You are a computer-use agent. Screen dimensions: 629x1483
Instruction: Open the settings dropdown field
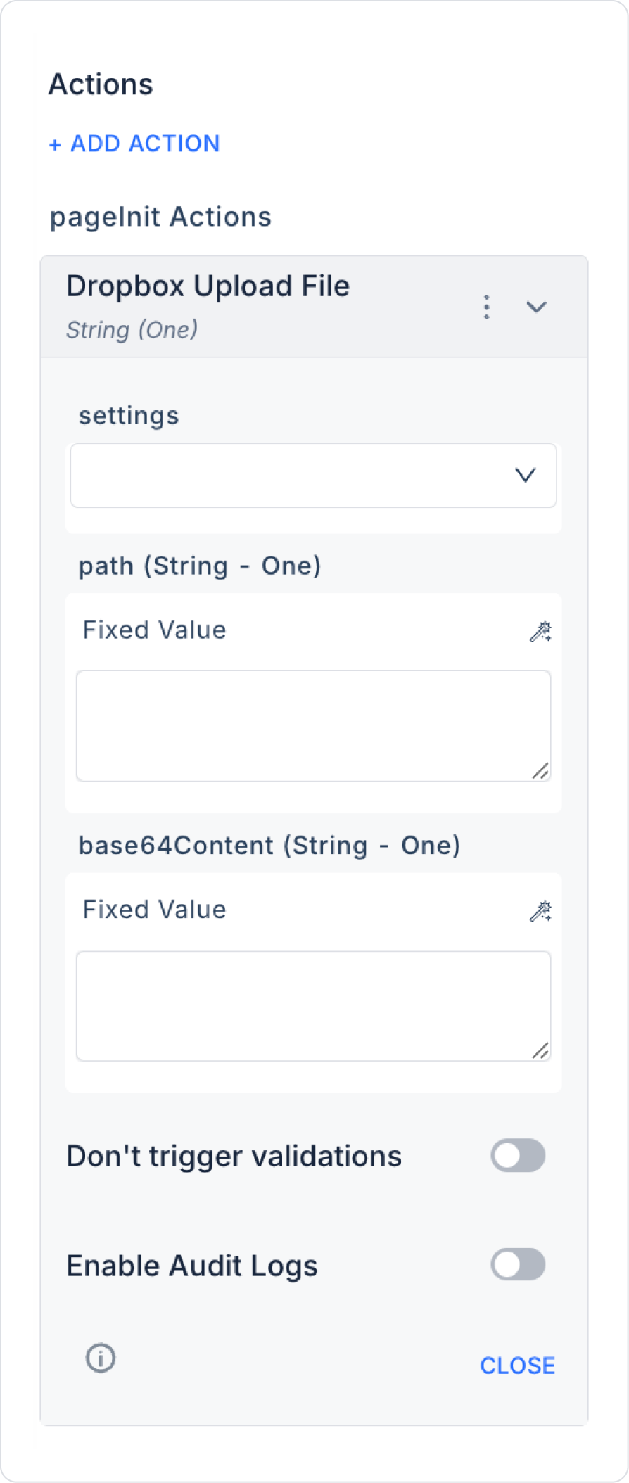coord(296,475)
